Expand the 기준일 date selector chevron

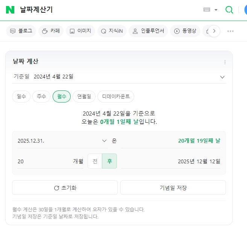(222, 77)
